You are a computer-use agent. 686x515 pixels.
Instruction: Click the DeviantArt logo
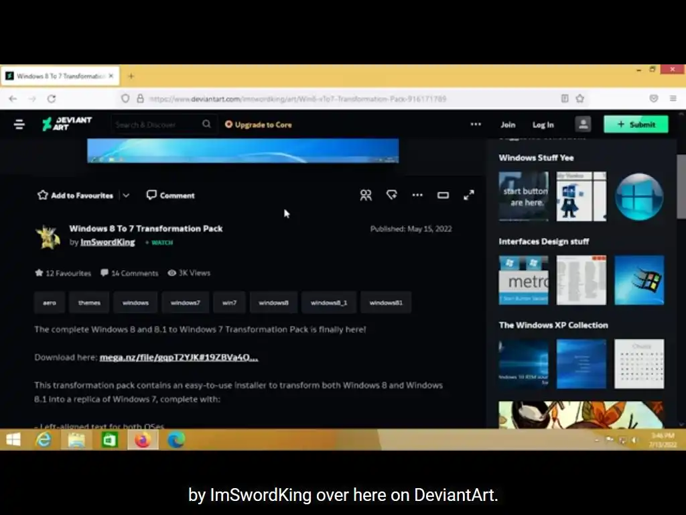click(x=67, y=124)
